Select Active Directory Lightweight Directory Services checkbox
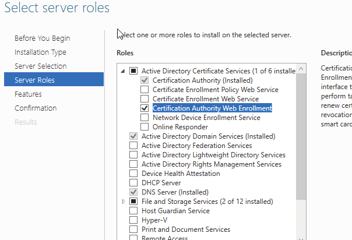This screenshot has width=352, height=240. click(133, 155)
